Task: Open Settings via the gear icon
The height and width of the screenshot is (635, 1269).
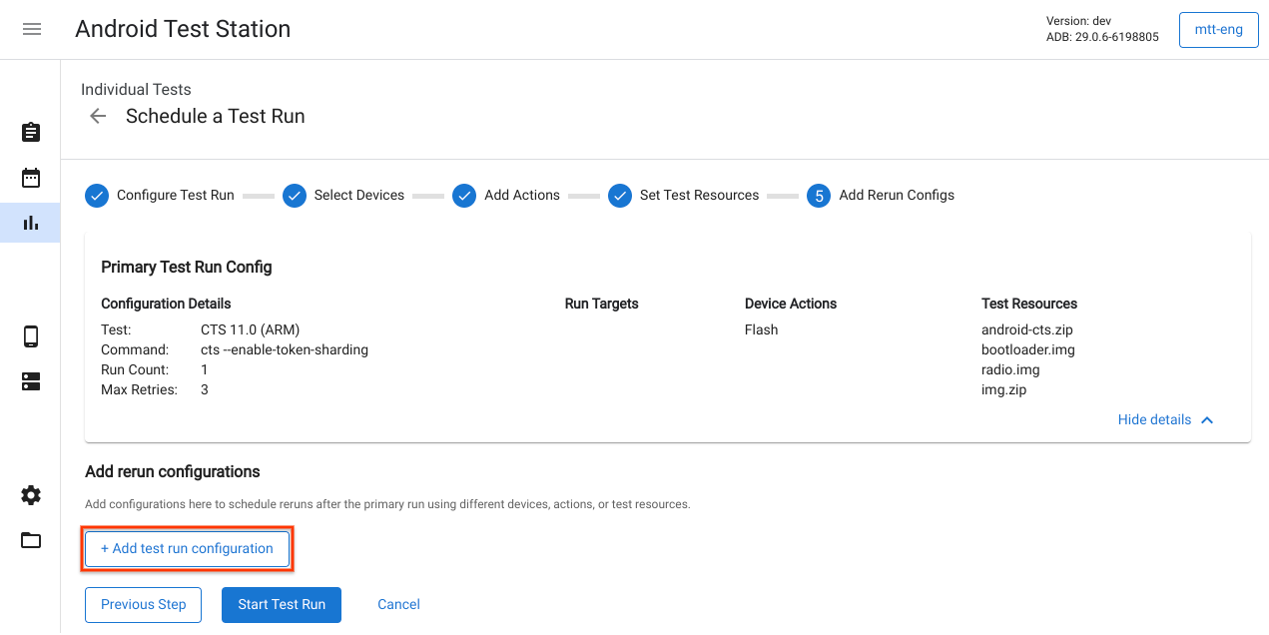Action: click(x=30, y=495)
